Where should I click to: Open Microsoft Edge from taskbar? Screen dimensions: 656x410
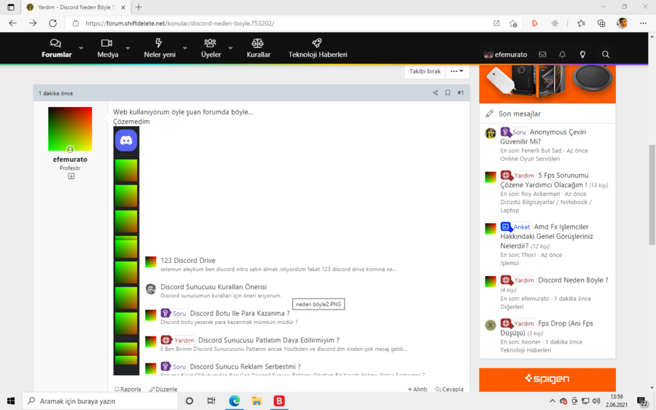point(234,401)
